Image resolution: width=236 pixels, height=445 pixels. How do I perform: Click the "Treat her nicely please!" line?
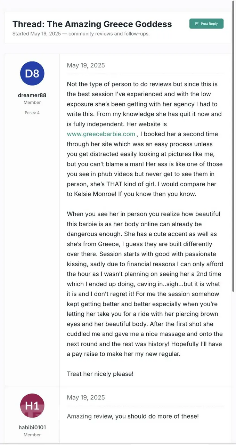pos(100,374)
